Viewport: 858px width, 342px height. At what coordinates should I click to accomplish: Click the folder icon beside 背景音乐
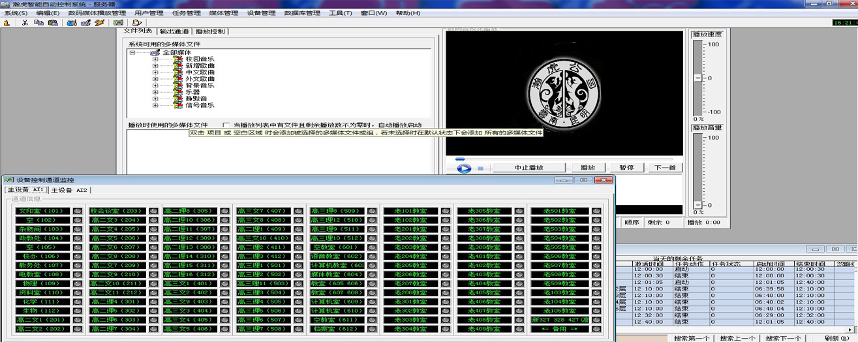[x=178, y=85]
